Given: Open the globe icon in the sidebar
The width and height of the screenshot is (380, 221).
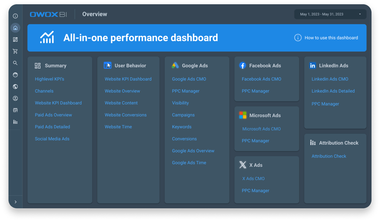Looking at the screenshot, I should click(x=15, y=87).
